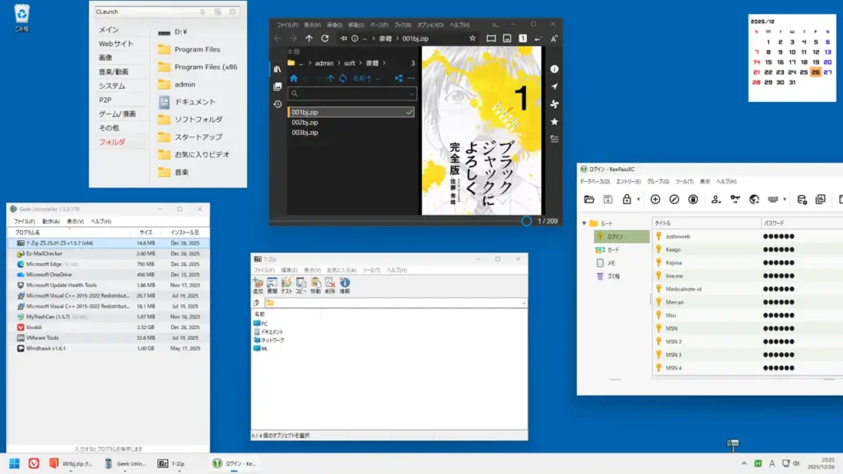Screen dimensions: 843x474
Task: Click the delete entry trash icon in KeePassXC
Action: click(693, 199)
